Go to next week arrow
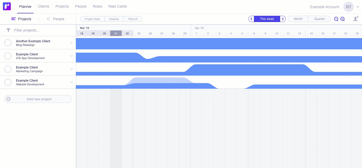The image size is (362, 168). [283, 19]
